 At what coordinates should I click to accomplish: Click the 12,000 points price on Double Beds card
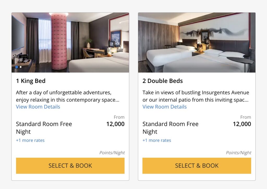(241, 124)
